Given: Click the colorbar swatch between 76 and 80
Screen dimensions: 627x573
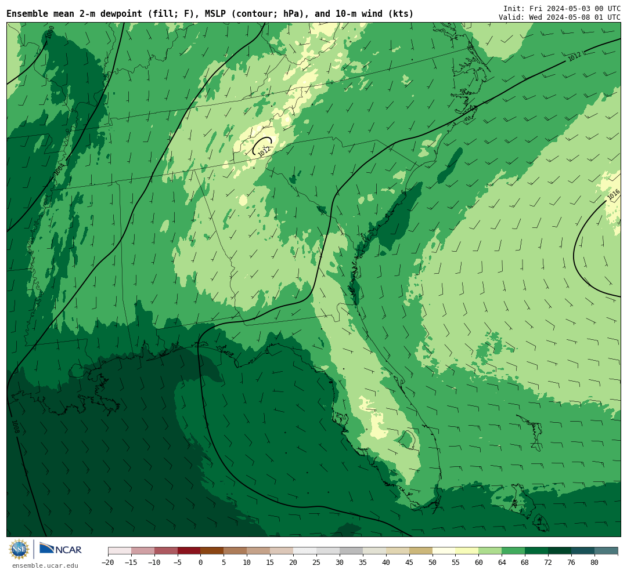Looking at the screenshot, I should pyautogui.click(x=583, y=551).
